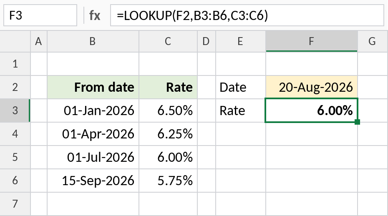
Task: Select row 4 header
Action: (15, 134)
